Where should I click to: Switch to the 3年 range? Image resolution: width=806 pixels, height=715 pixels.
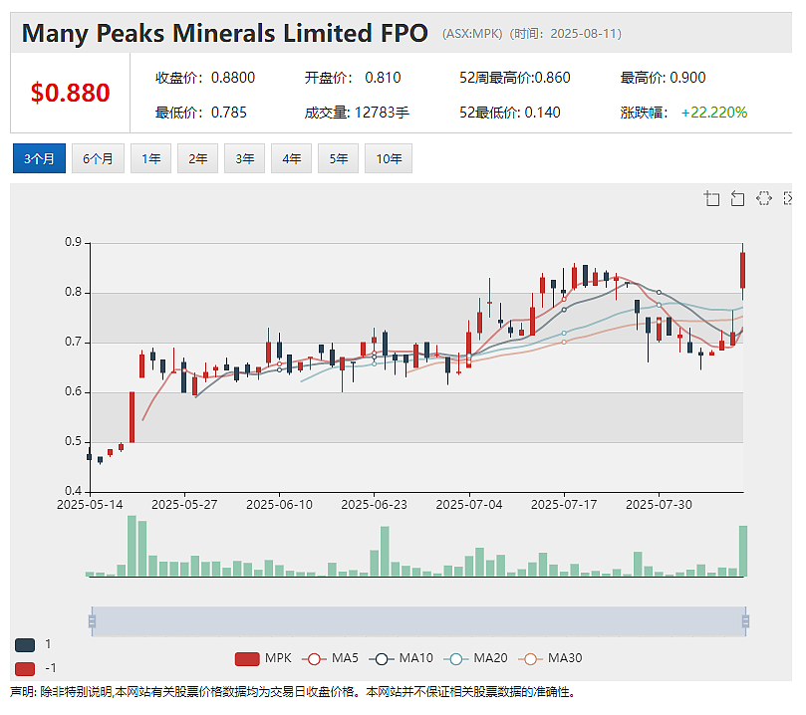(x=245, y=158)
